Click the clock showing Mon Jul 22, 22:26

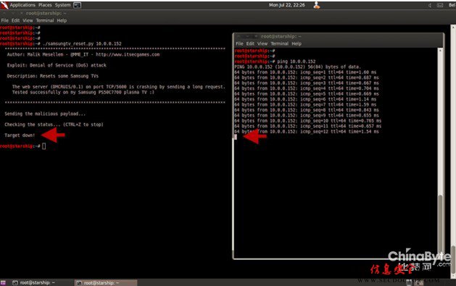287,5
